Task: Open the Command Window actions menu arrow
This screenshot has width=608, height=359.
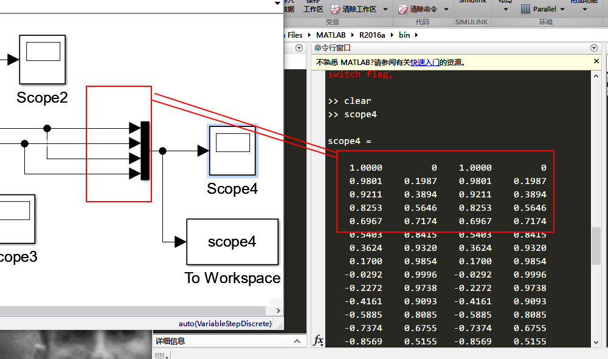Action: pyautogui.click(x=593, y=48)
